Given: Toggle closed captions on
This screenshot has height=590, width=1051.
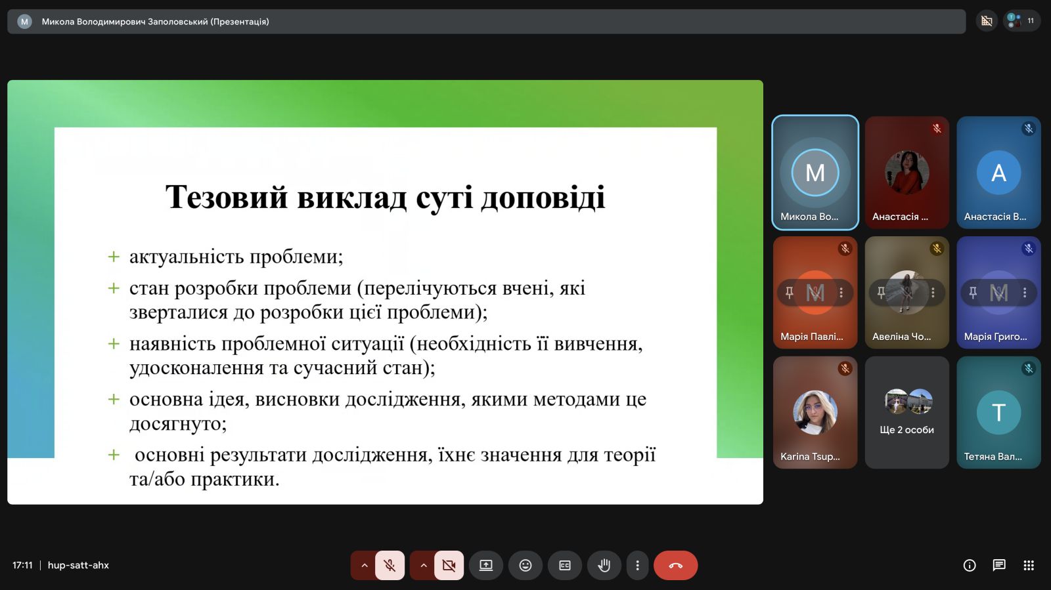Looking at the screenshot, I should (565, 565).
